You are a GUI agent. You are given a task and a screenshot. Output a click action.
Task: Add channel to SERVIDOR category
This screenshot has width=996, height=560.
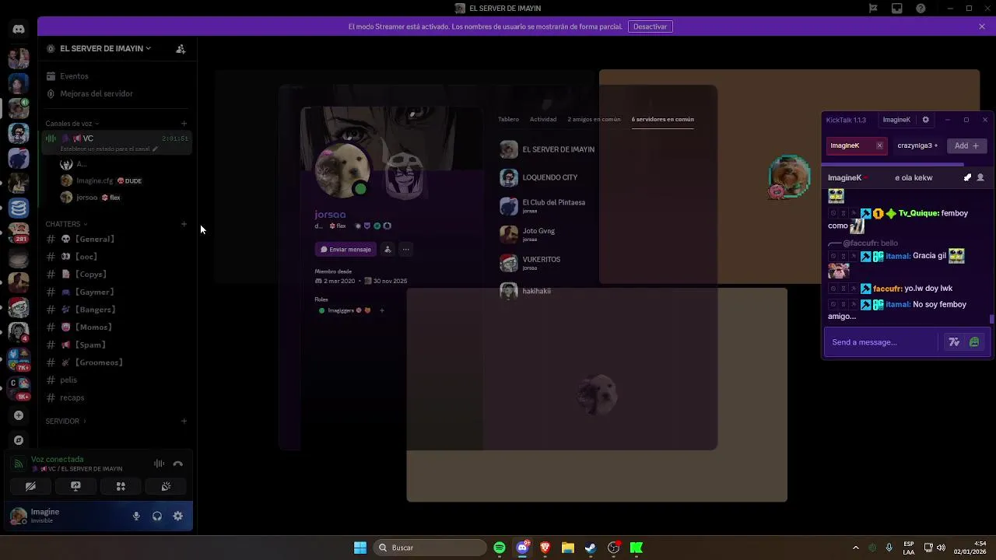(184, 422)
